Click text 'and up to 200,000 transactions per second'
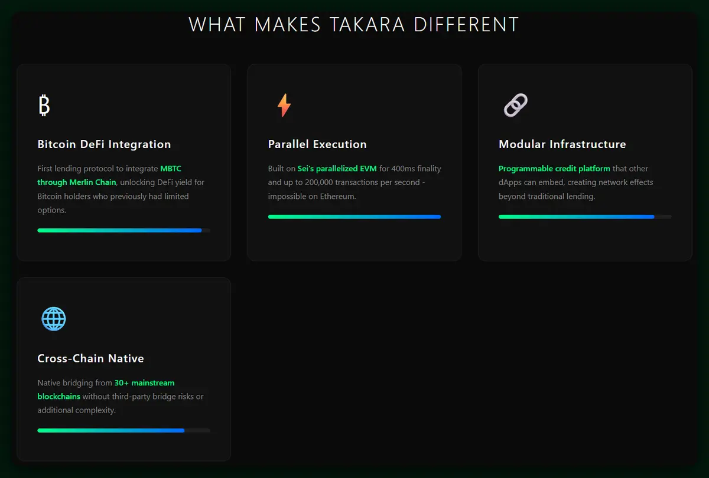709x478 pixels. click(345, 182)
